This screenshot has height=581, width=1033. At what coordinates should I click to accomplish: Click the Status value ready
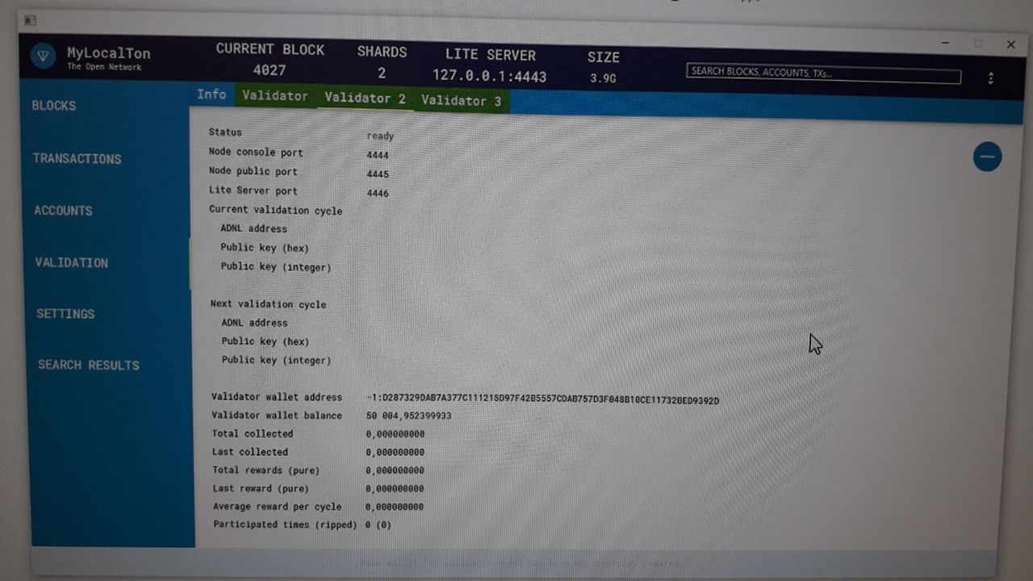(x=380, y=136)
